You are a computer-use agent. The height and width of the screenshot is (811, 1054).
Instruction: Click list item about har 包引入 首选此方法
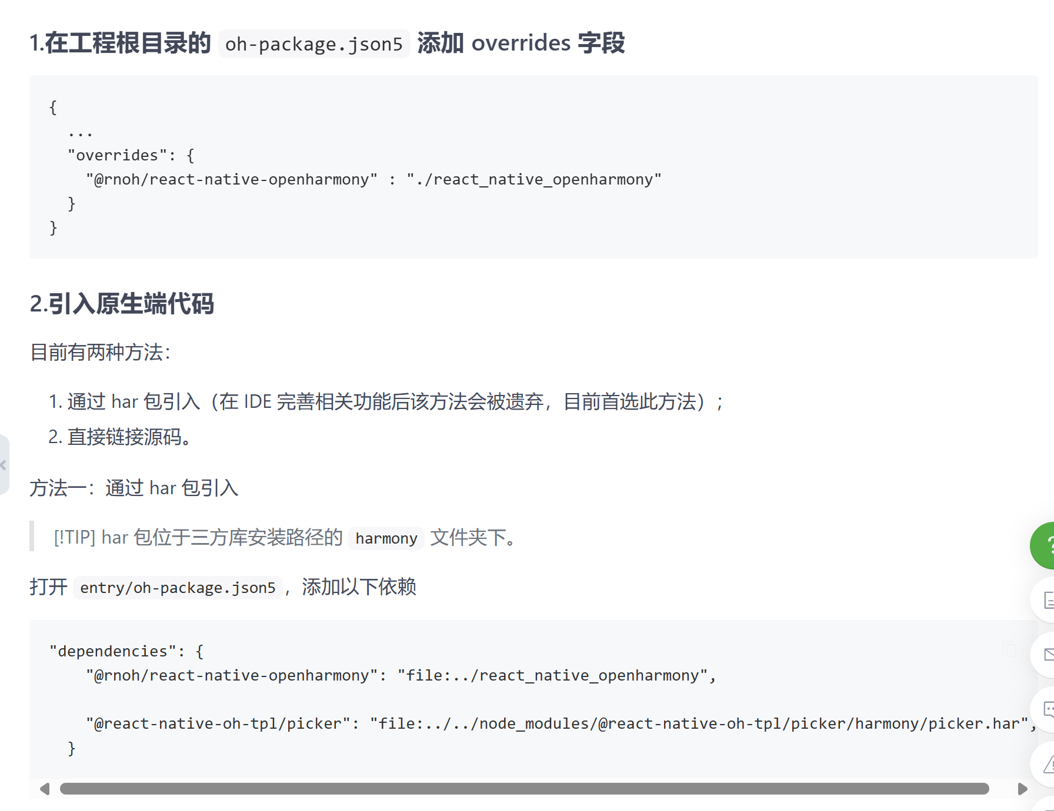tap(387, 401)
